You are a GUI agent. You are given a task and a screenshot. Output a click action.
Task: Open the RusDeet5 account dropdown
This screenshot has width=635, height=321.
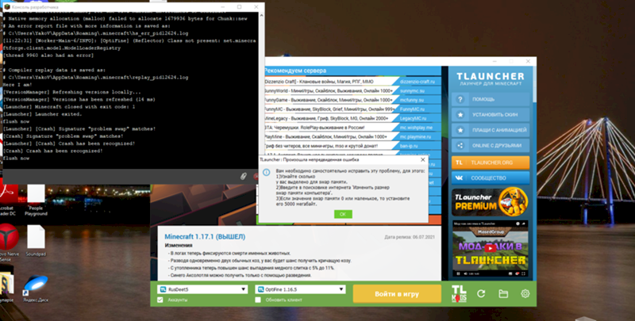click(x=201, y=290)
